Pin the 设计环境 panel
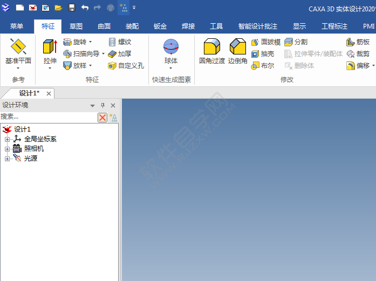The height and width of the screenshot is (281, 376). pyautogui.click(x=102, y=105)
